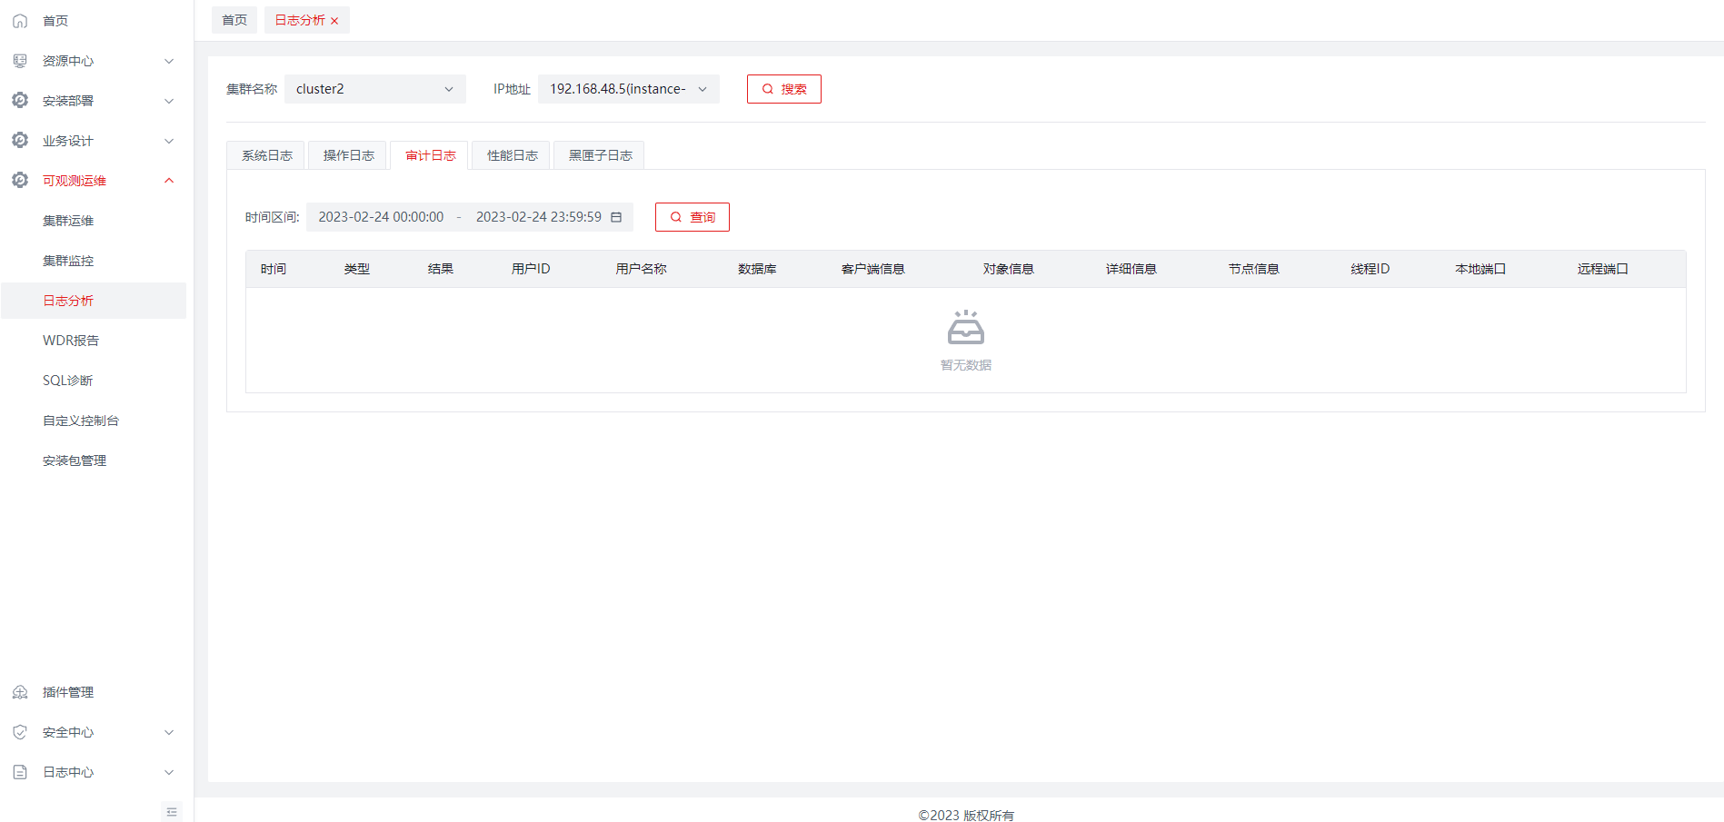Open calendar icon in time range field
The width and height of the screenshot is (1724, 822).
(616, 217)
